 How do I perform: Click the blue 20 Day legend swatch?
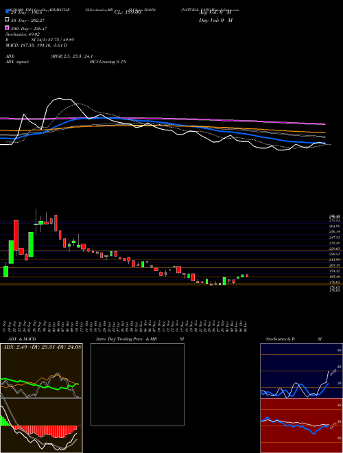pyautogui.click(x=7, y=11)
